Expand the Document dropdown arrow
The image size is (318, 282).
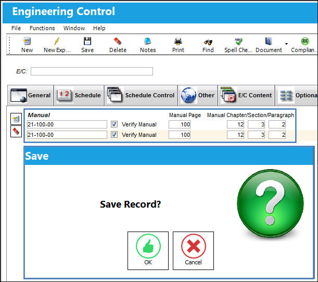coord(286,44)
